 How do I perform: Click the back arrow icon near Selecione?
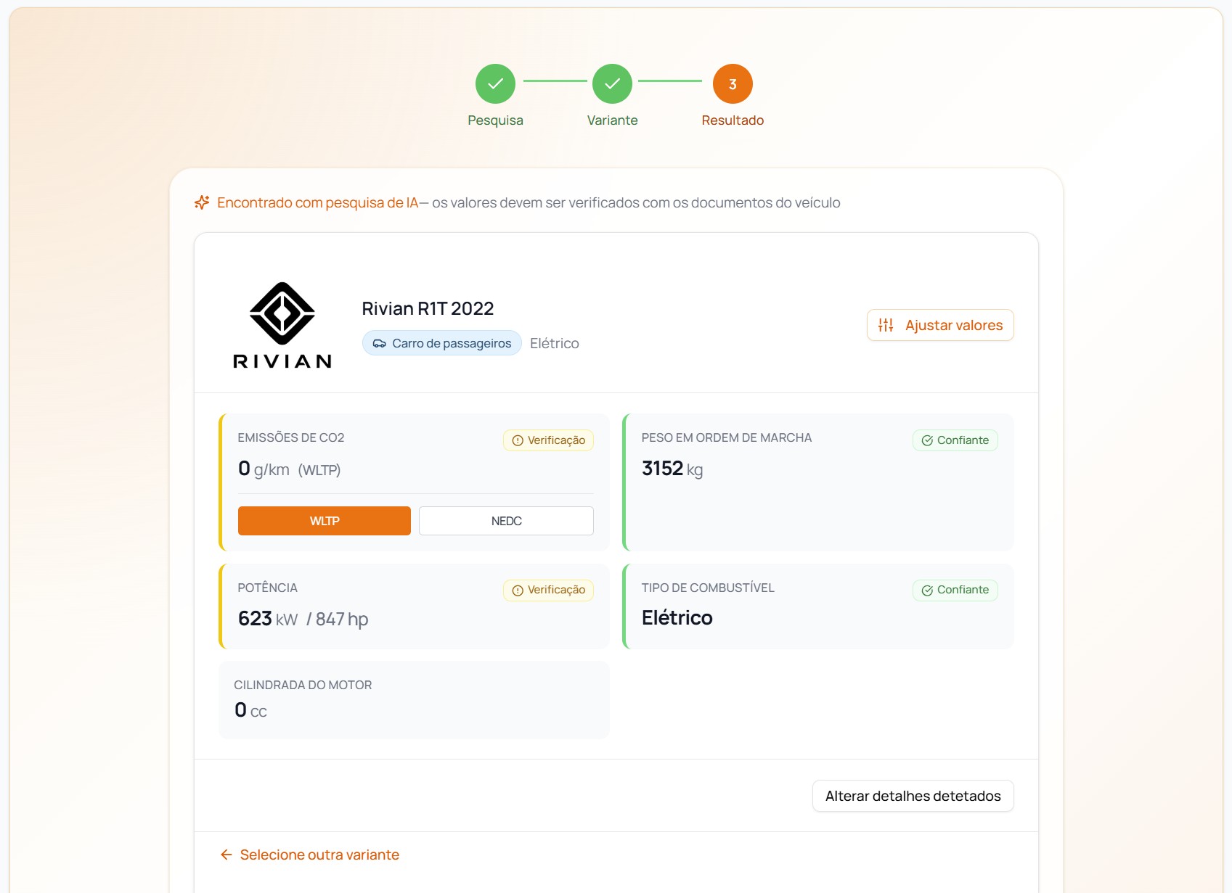coord(227,855)
